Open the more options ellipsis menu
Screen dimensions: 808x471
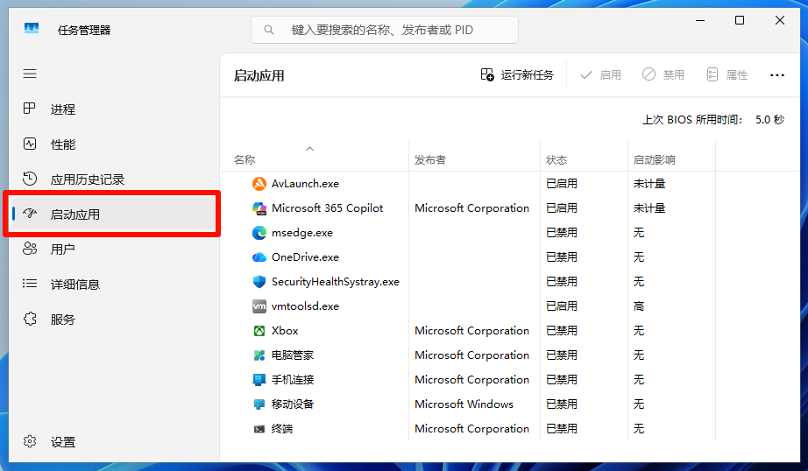(x=777, y=75)
